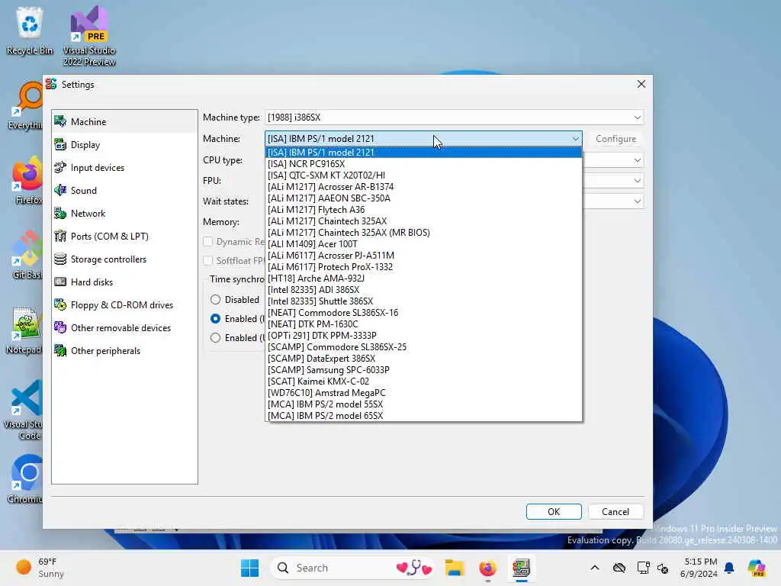The width and height of the screenshot is (781, 586).
Task: Collapse the Machine dropdown arrow
Action: [x=575, y=139]
